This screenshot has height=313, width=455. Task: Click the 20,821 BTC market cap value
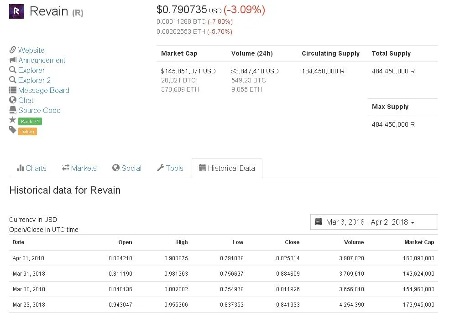(x=178, y=80)
